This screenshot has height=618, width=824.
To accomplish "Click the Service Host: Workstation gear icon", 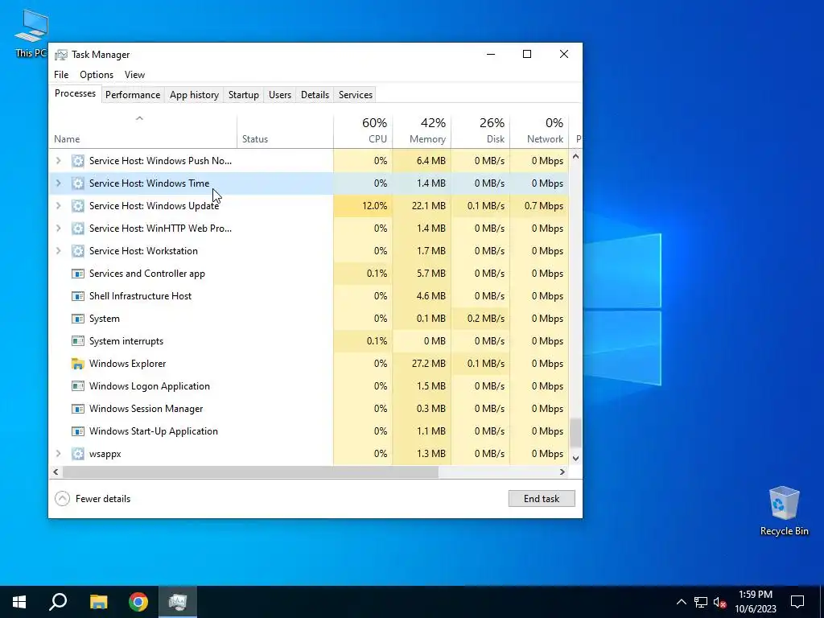I will point(78,251).
